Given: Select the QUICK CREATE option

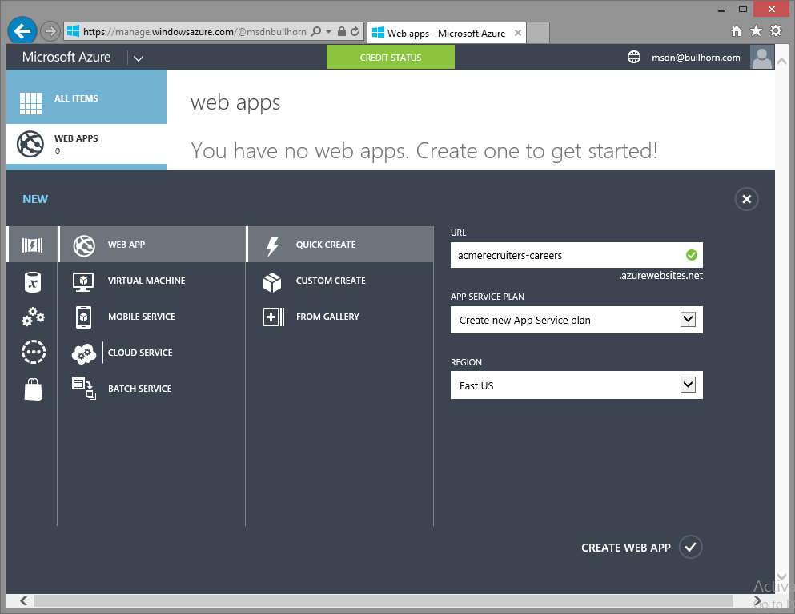Looking at the screenshot, I should tap(340, 245).
